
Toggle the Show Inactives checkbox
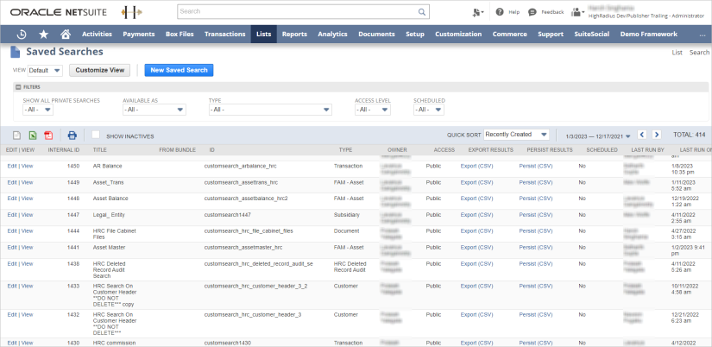[95, 135]
